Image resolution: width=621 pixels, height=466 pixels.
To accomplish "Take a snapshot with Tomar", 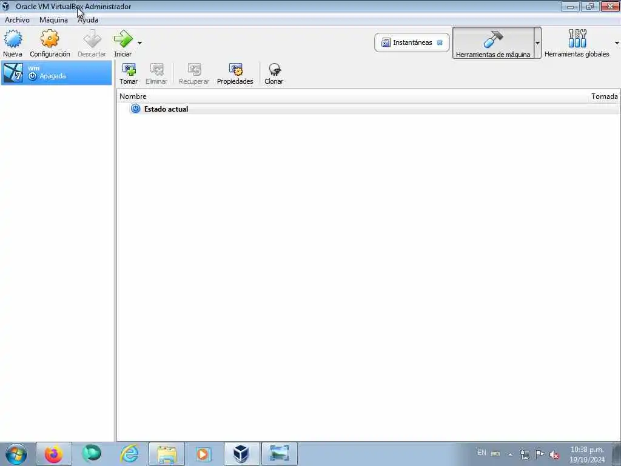I will [129, 73].
